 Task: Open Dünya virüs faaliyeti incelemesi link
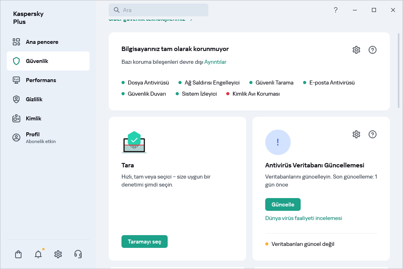303,218
